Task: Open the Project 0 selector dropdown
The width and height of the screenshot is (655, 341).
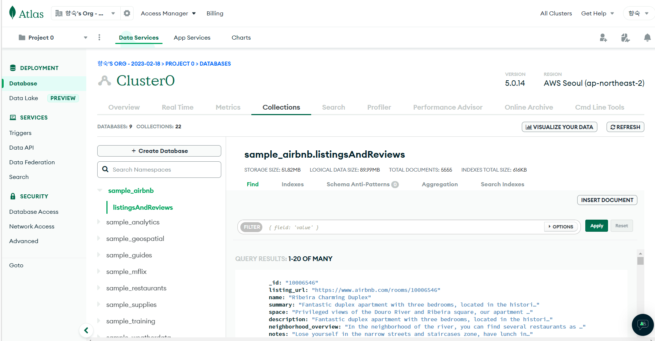Action: 53,37
